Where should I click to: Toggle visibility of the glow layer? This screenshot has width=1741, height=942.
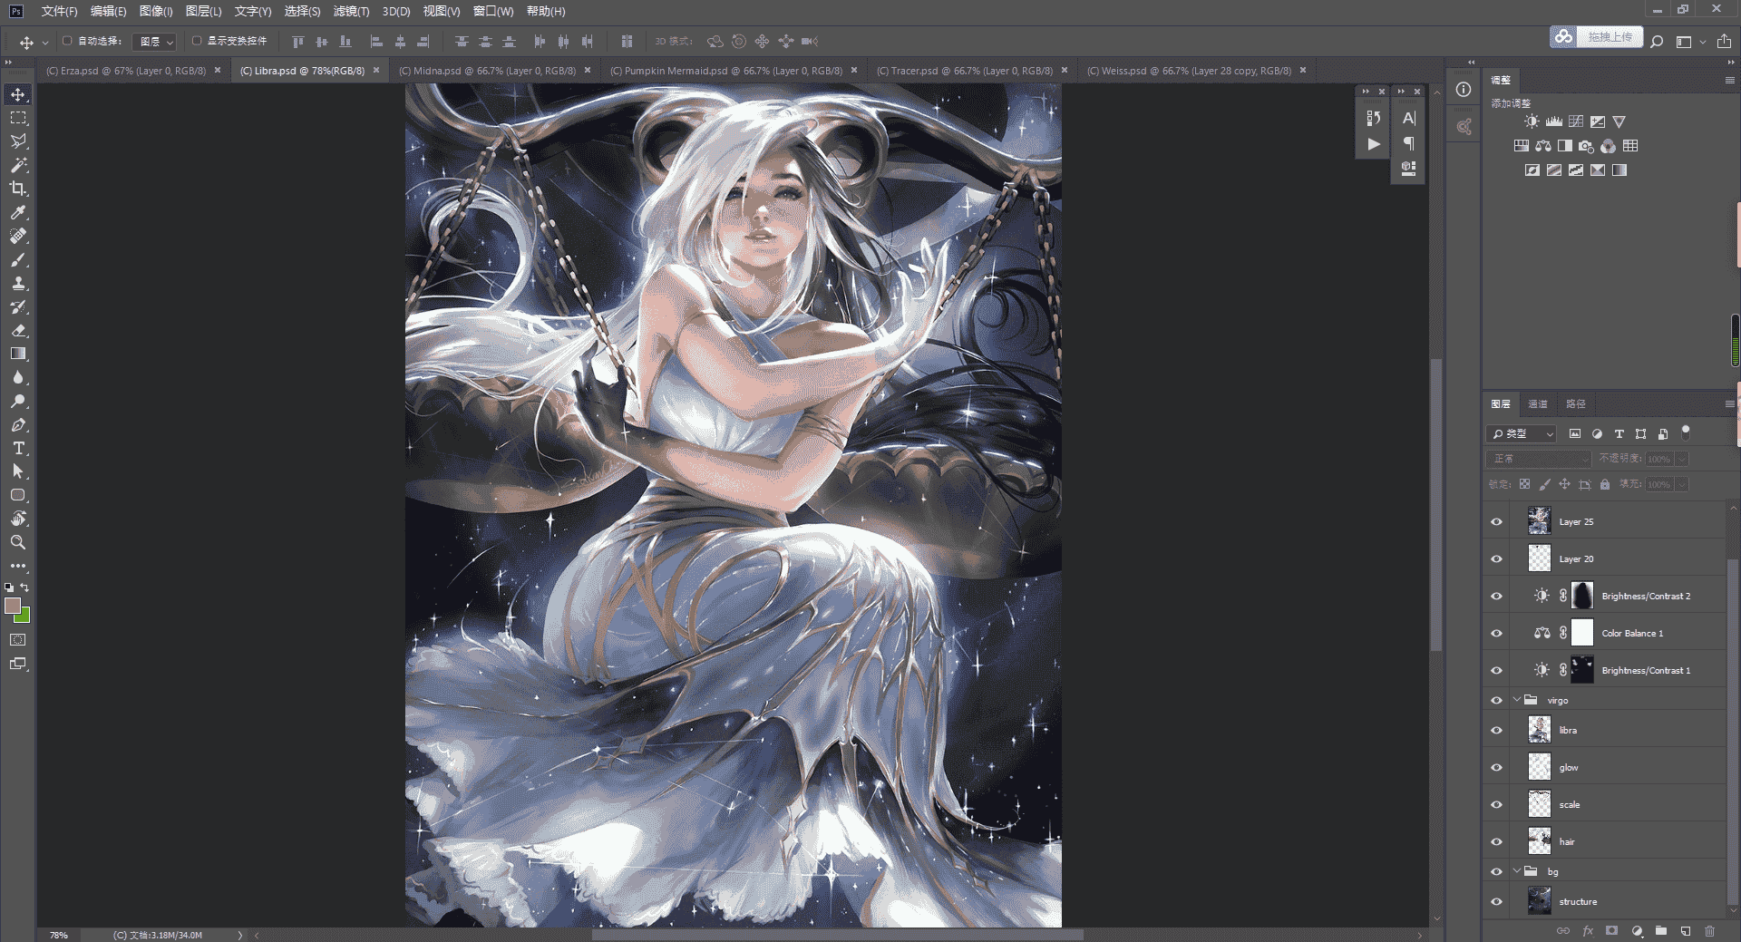[x=1496, y=768]
